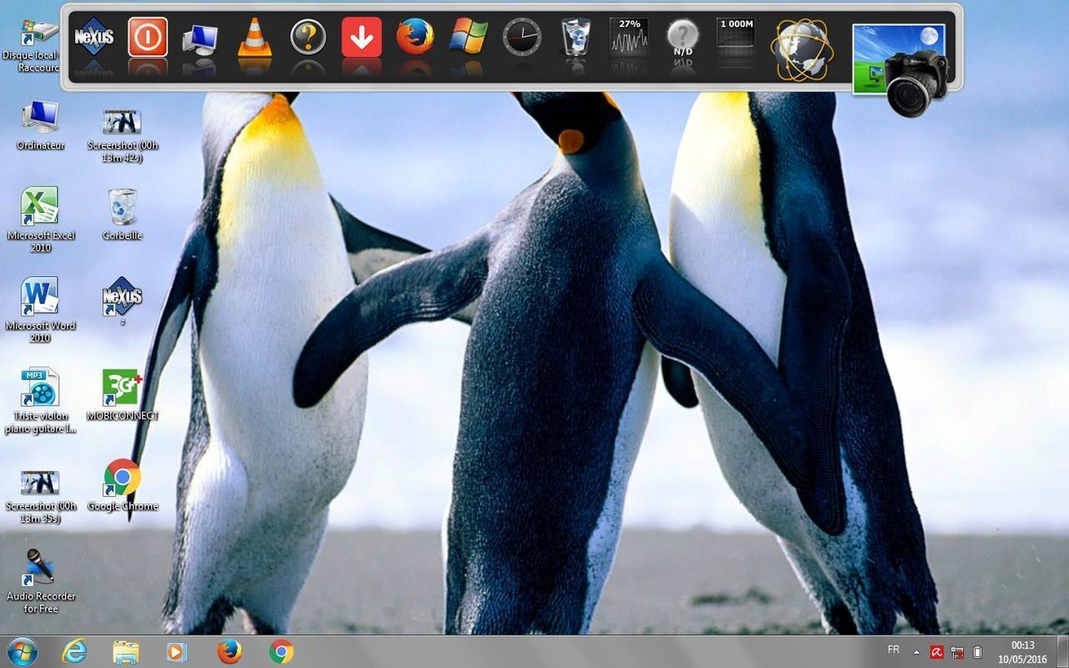
Task: Click the question mark help icon in the dock
Action: coord(308,37)
